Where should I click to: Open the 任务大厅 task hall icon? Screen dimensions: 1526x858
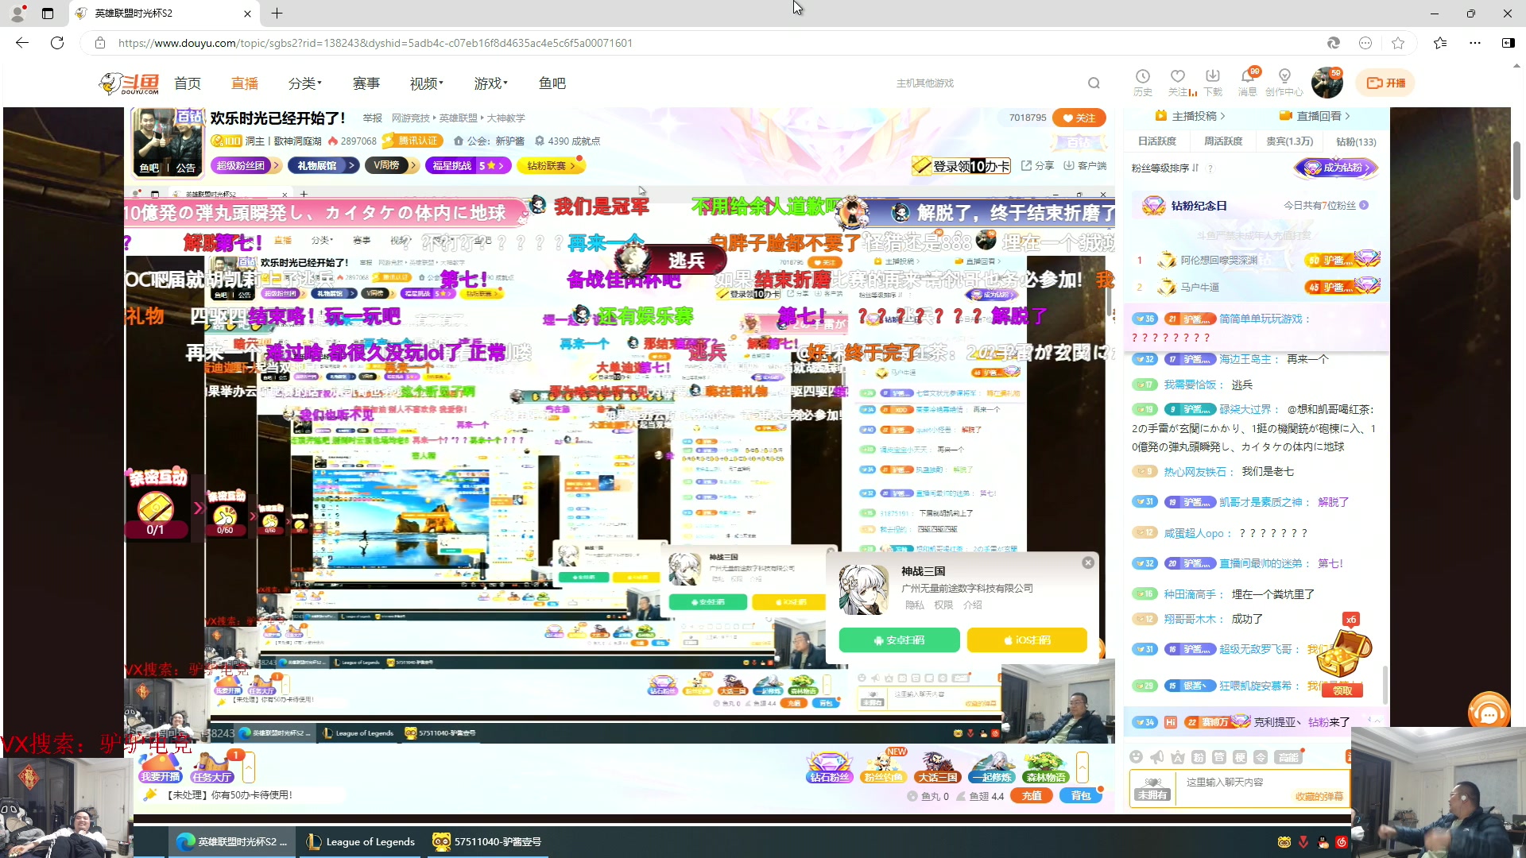(x=211, y=767)
